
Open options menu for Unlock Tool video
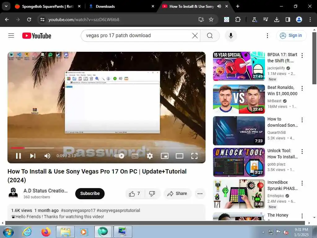pyautogui.click(x=302, y=151)
